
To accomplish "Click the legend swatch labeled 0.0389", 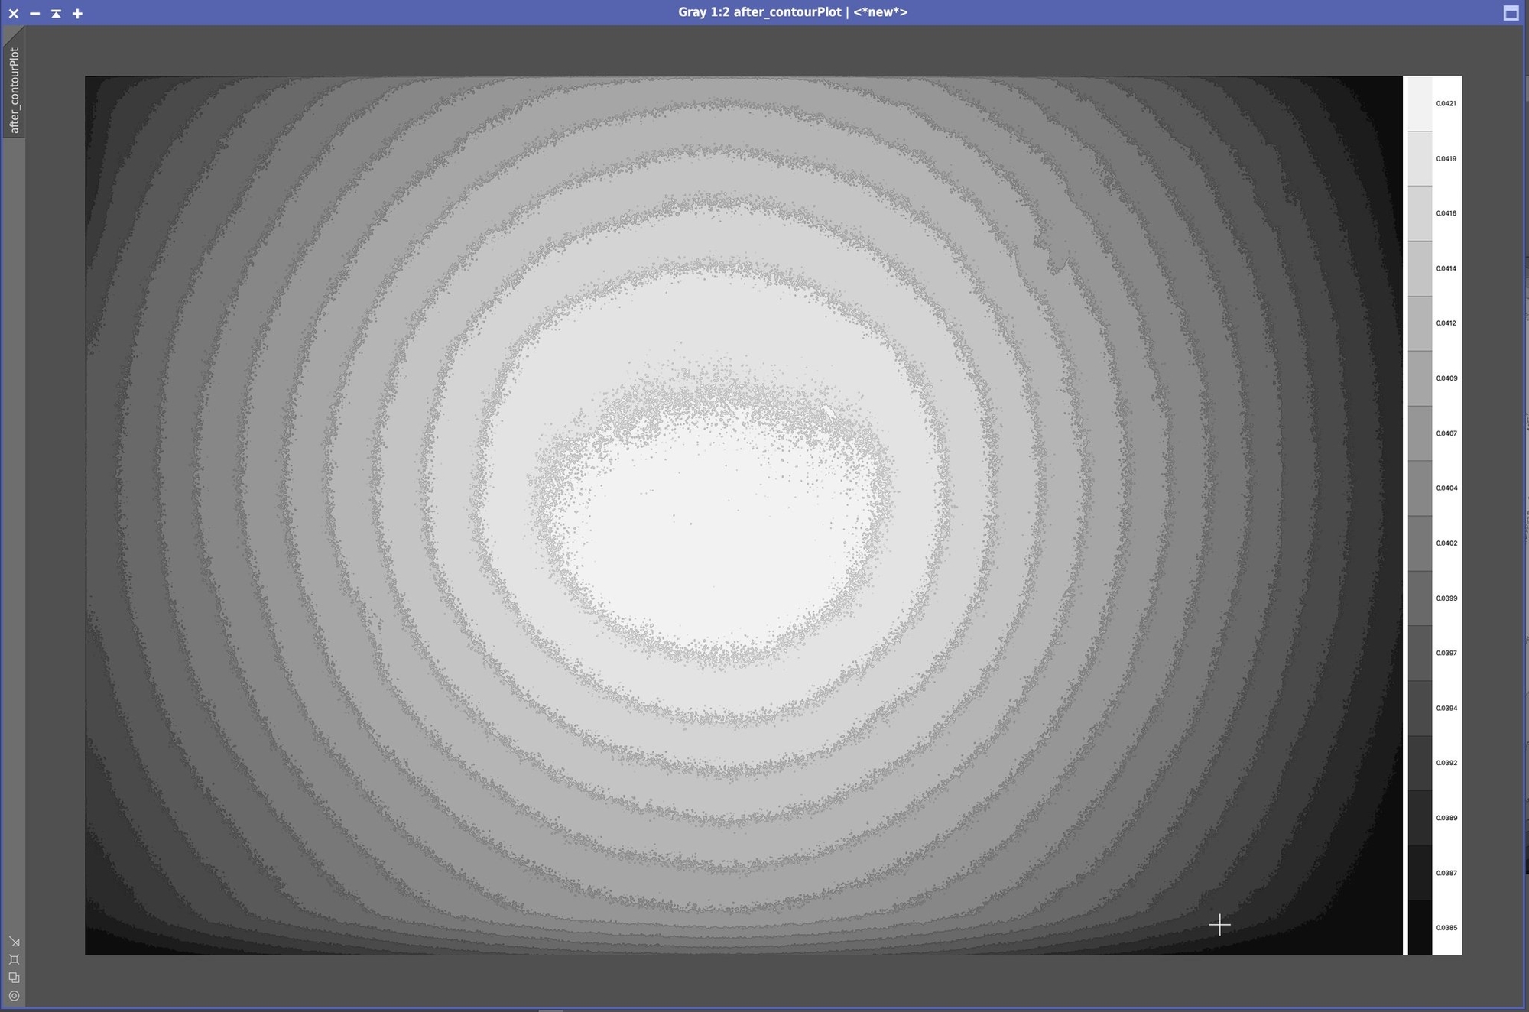I will coord(1420,817).
